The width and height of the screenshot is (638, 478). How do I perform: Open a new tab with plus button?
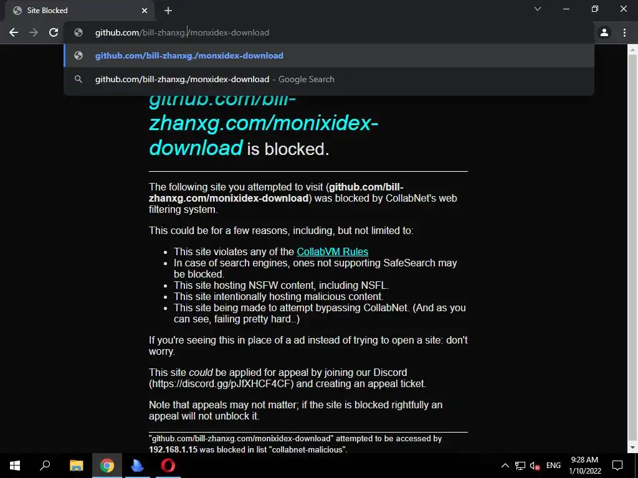coord(168,11)
